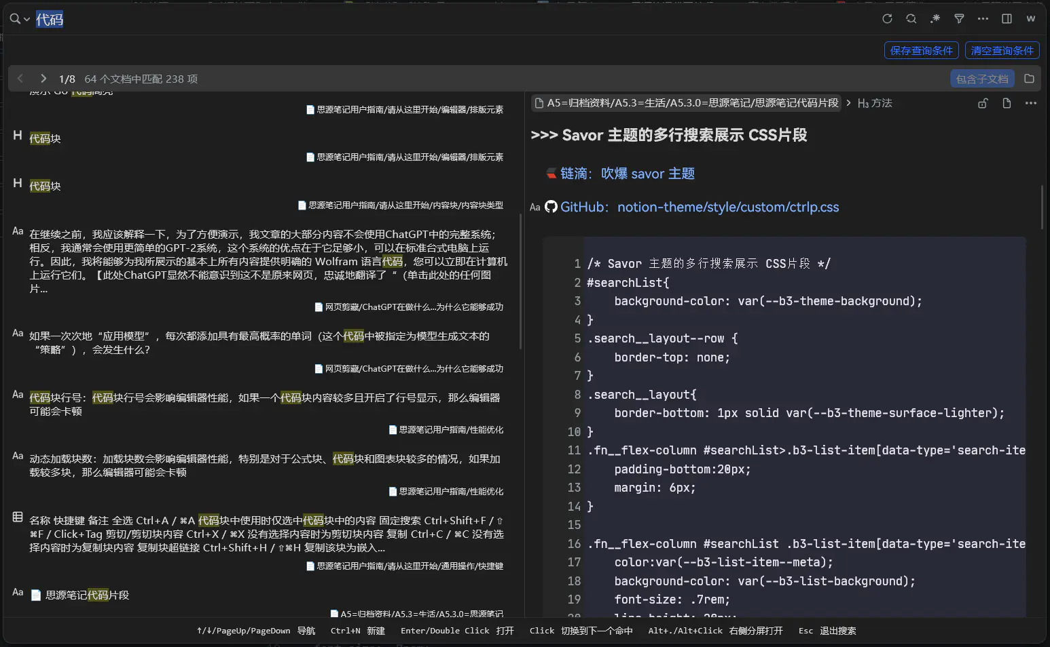This screenshot has width=1050, height=647.
Task: Open the preview pane's three-dot menu
Action: (1030, 103)
